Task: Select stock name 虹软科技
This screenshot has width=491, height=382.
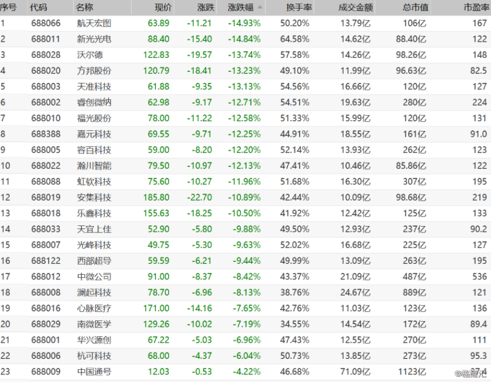Action: click(94, 181)
